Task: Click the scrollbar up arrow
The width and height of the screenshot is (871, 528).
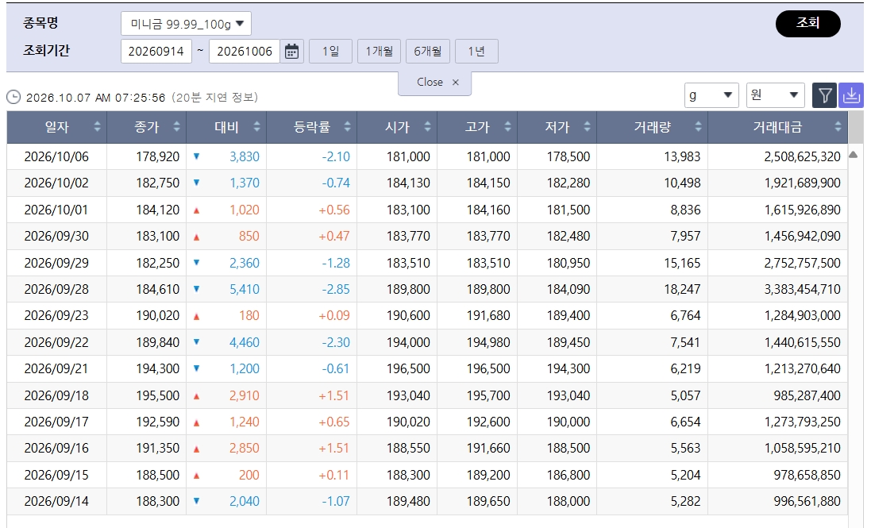Action: pyautogui.click(x=854, y=155)
